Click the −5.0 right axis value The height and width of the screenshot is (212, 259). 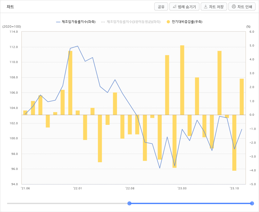point(252,184)
